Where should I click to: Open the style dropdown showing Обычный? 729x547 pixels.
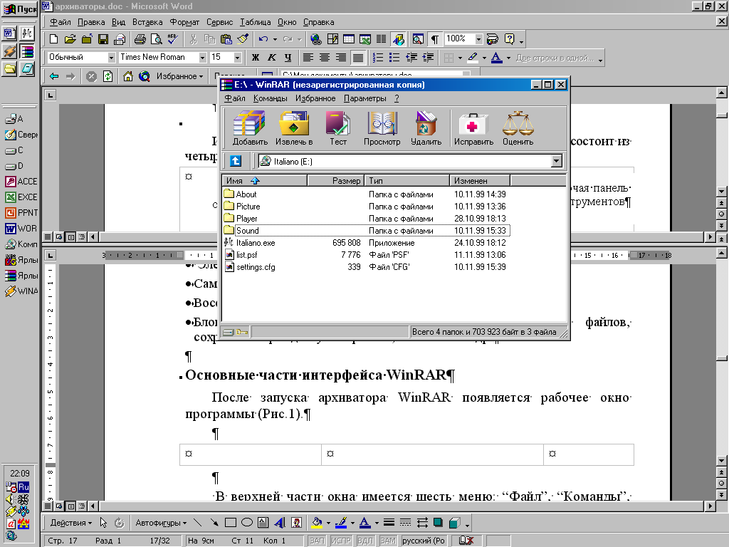111,58
